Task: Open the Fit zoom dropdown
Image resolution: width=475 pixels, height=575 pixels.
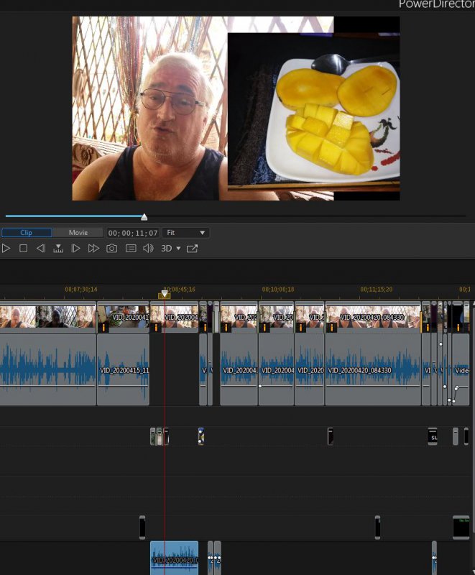Action: (185, 233)
